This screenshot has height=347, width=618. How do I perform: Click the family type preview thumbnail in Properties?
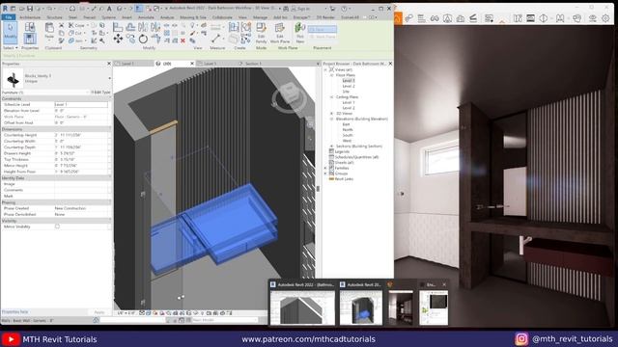pos(13,79)
